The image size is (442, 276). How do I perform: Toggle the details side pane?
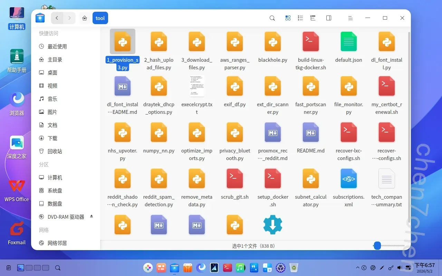(329, 18)
